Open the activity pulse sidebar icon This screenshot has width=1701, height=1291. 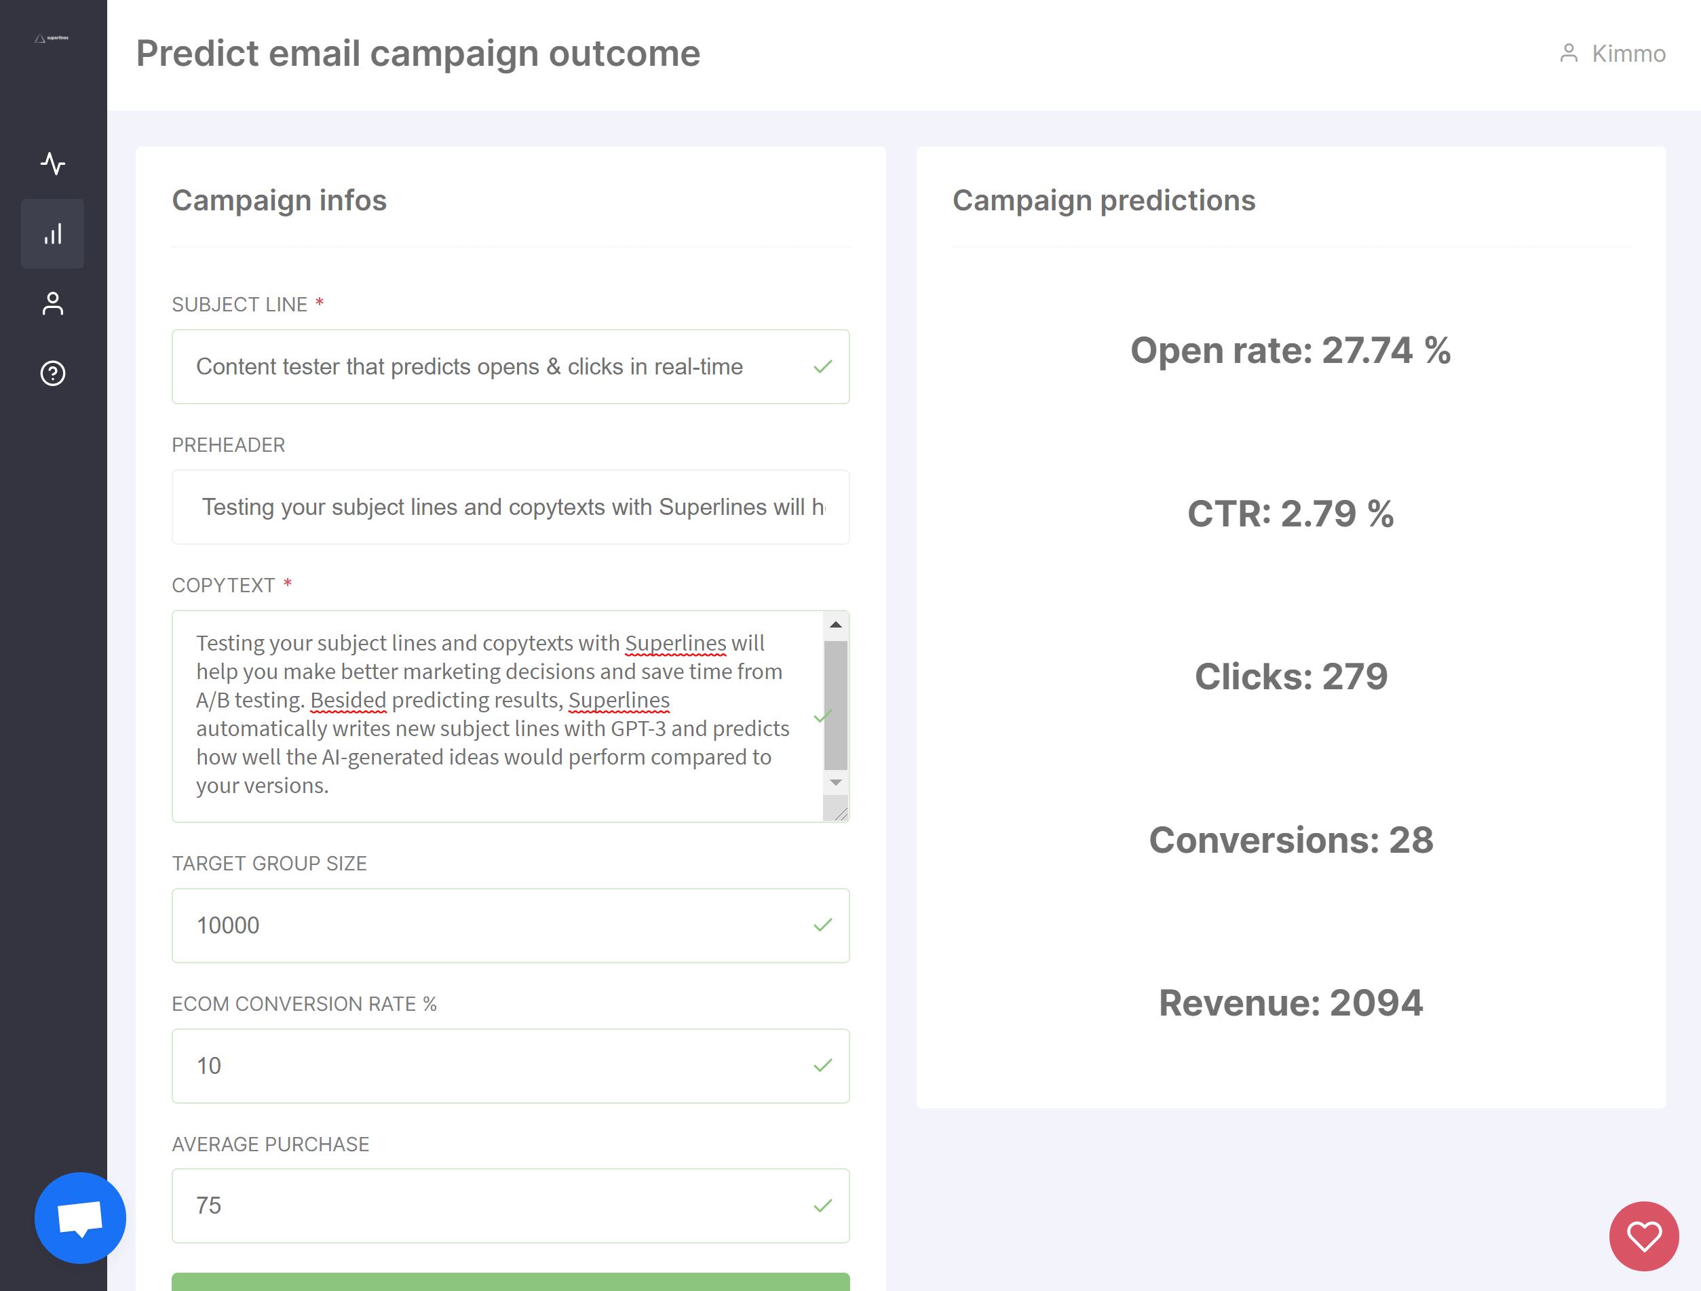click(x=52, y=163)
